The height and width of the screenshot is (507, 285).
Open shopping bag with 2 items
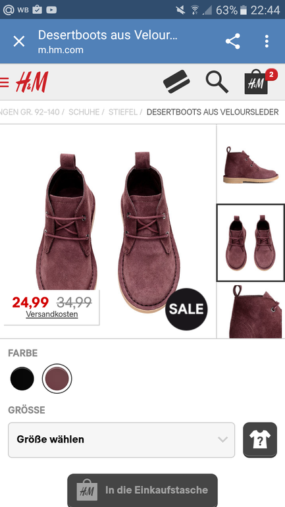point(259,82)
